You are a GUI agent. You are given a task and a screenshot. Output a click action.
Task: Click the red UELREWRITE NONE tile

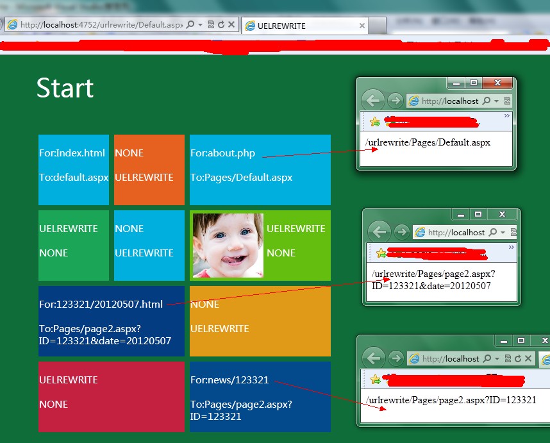click(111, 396)
